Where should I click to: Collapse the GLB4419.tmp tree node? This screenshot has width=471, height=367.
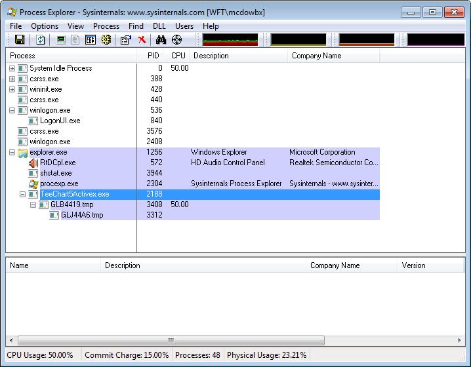(33, 205)
